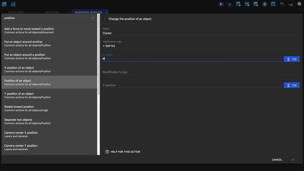Click the Cancel button
304x171 pixels.
(277, 160)
